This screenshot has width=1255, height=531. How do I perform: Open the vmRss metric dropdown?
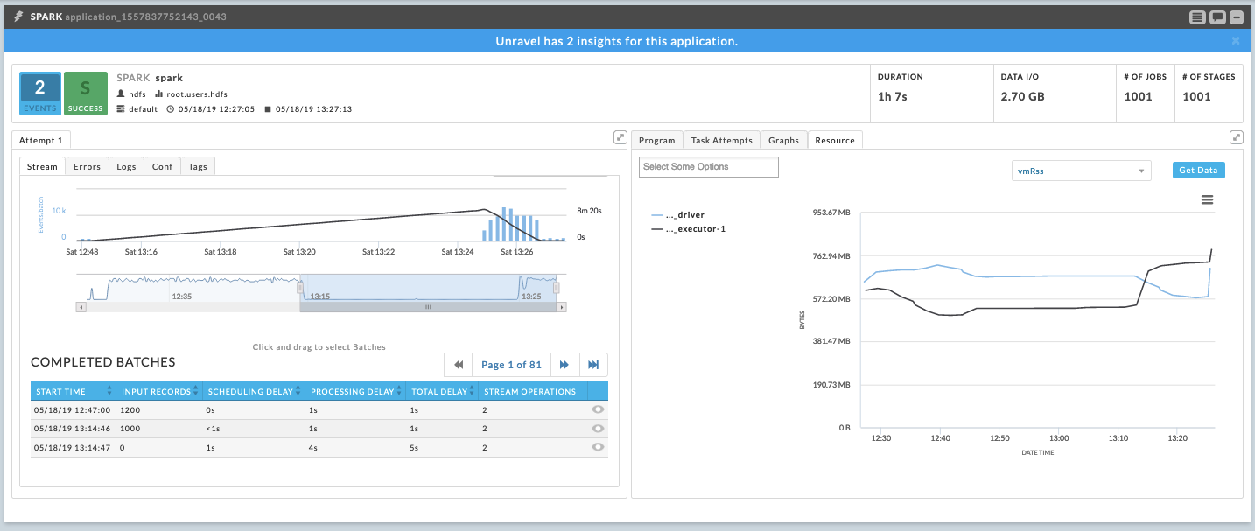pos(1080,171)
